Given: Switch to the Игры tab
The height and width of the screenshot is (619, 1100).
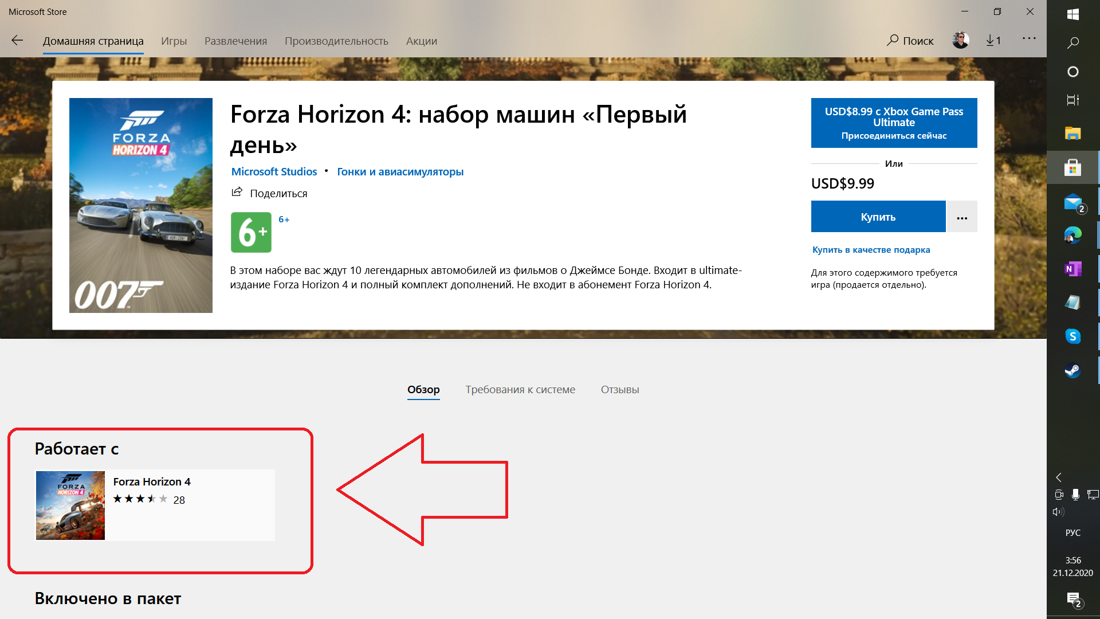Looking at the screenshot, I should click(x=174, y=41).
